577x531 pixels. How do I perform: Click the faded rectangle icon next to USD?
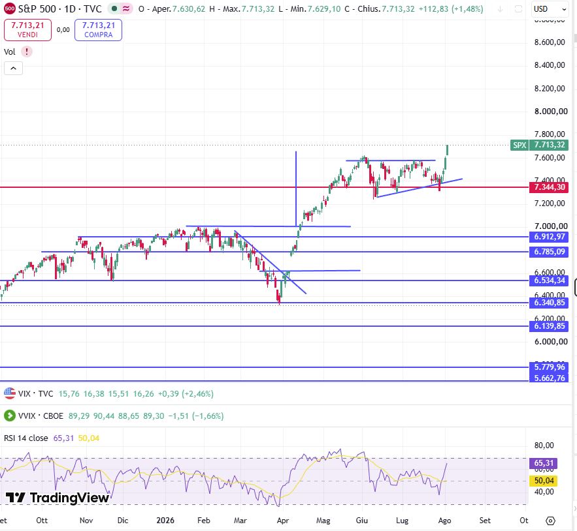click(x=518, y=9)
